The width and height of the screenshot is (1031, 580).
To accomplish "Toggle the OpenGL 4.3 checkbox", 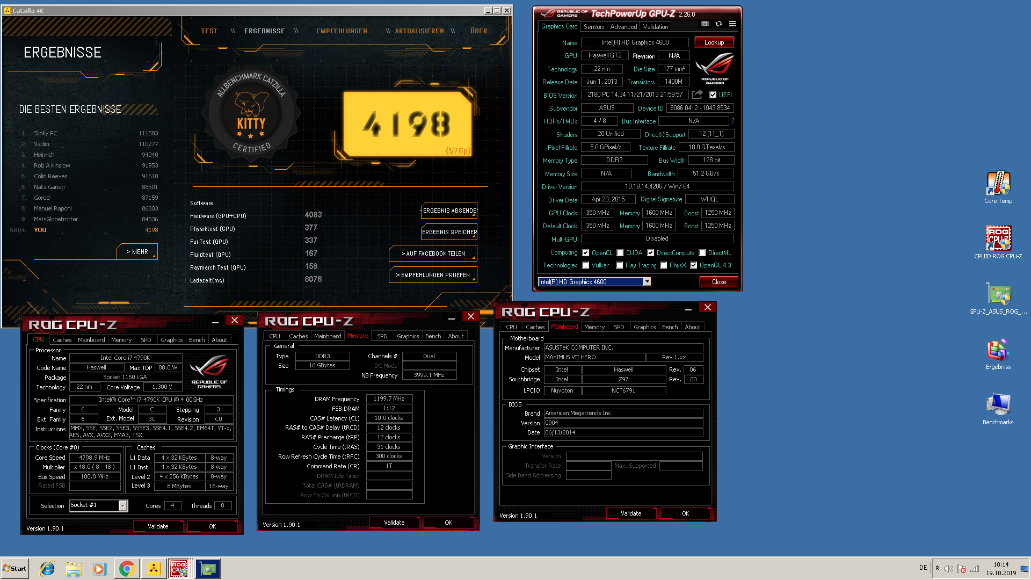I will 694,265.
